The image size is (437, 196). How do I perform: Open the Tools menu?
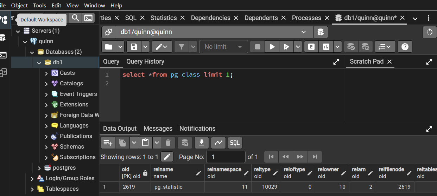click(x=39, y=5)
